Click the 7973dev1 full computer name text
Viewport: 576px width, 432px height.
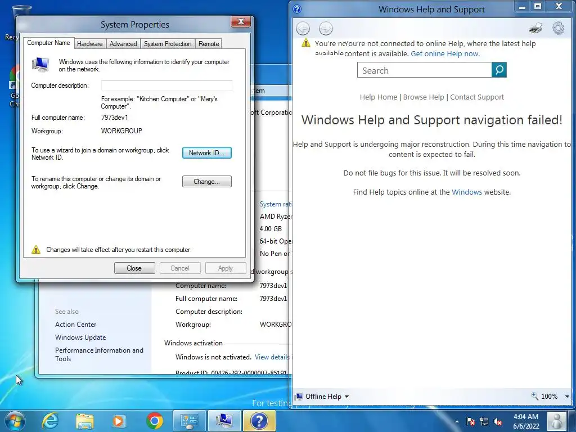pyautogui.click(x=115, y=118)
